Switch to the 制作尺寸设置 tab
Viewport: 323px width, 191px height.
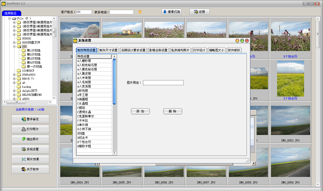point(108,50)
